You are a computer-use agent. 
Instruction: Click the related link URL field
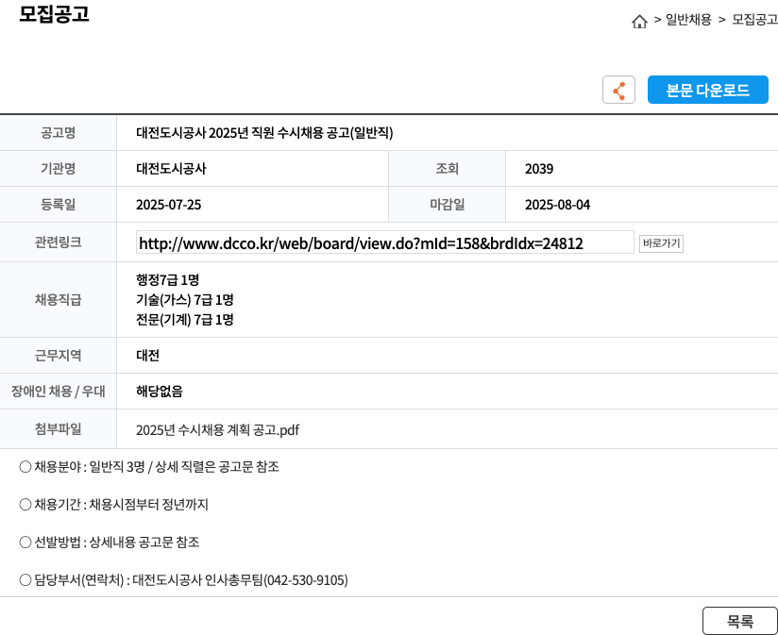coord(385,242)
